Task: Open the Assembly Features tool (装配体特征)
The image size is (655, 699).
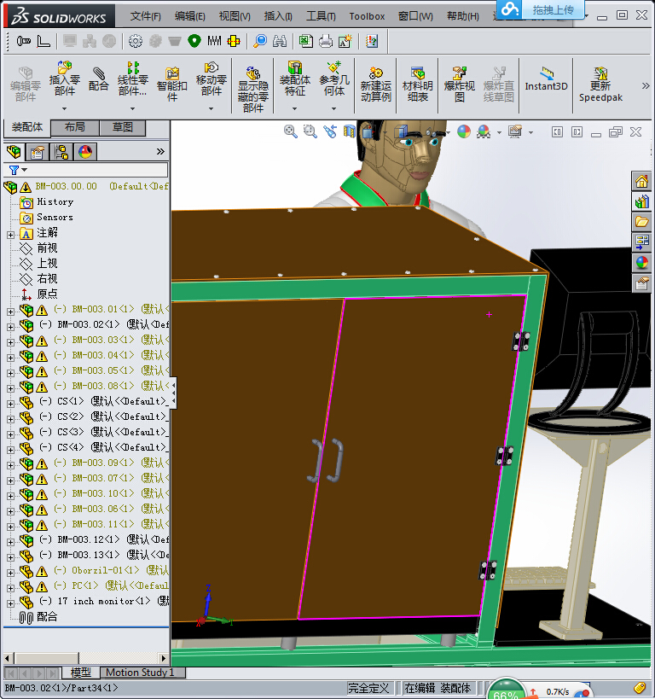Action: click(x=295, y=79)
